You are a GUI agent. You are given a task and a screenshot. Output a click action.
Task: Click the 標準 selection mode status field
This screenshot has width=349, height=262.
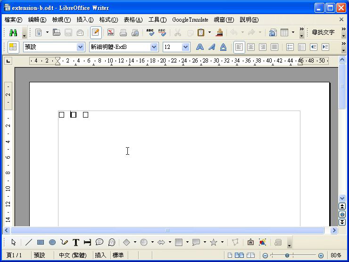point(118,255)
